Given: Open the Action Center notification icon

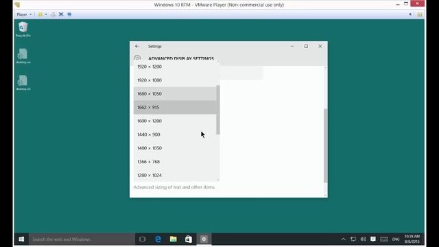Looking at the screenshot, I should tap(373, 239).
